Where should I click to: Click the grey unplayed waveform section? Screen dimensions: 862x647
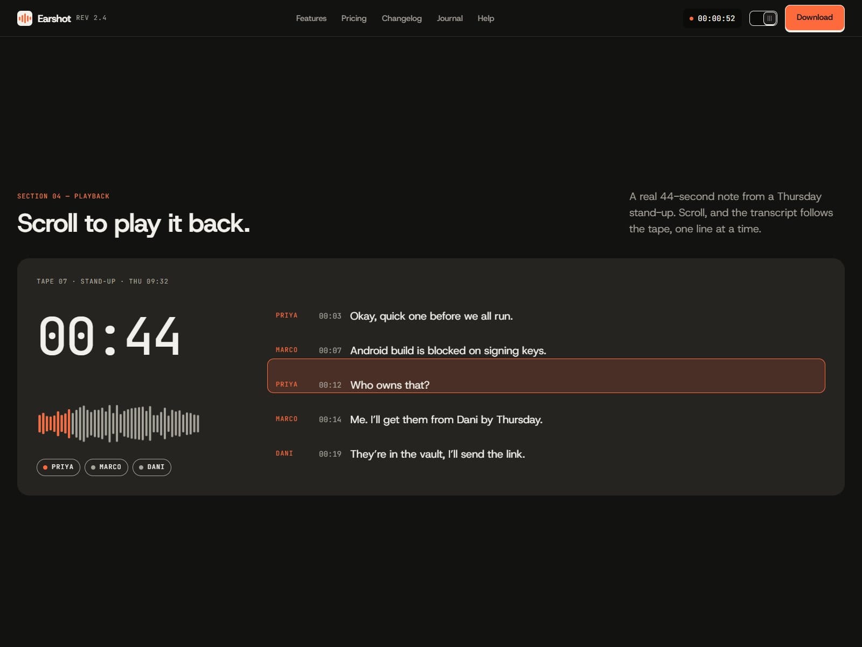pos(136,423)
